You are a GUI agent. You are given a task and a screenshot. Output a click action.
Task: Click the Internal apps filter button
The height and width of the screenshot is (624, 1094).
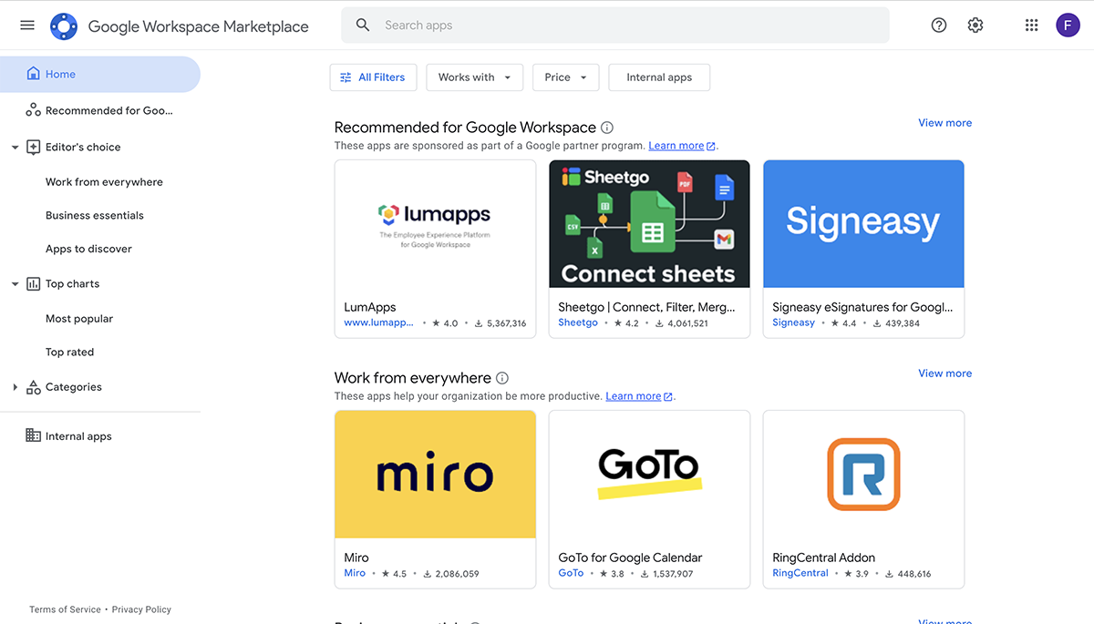coord(659,77)
